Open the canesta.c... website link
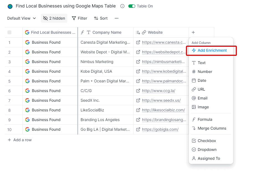This screenshot has width=260, height=178. coord(164,42)
